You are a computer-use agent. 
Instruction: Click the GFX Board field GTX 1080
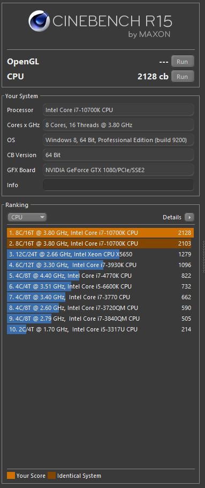(118, 170)
